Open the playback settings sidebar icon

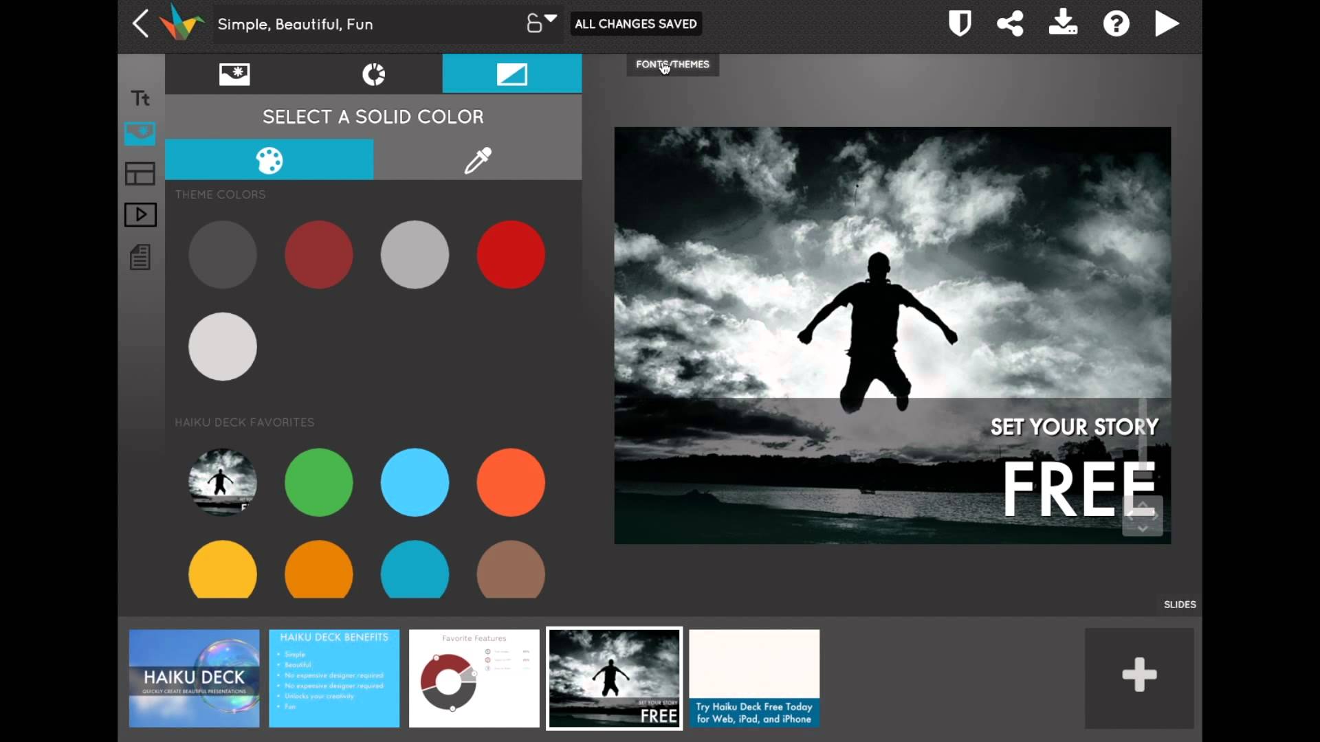tap(140, 215)
